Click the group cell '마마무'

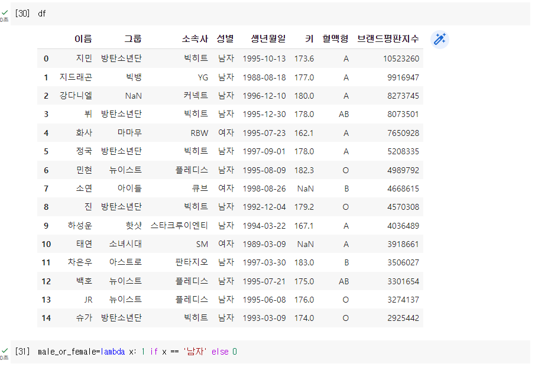pos(129,133)
